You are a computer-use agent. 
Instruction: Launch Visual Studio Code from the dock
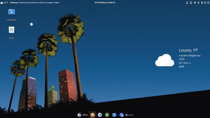[x=100, y=115]
